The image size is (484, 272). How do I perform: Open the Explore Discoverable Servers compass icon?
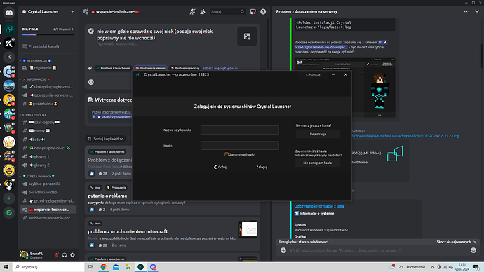(x=9, y=212)
